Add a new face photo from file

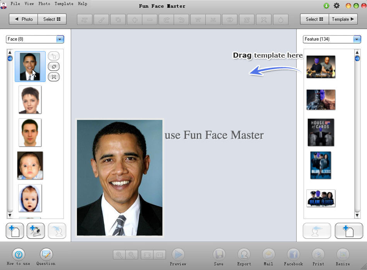tap(15, 231)
